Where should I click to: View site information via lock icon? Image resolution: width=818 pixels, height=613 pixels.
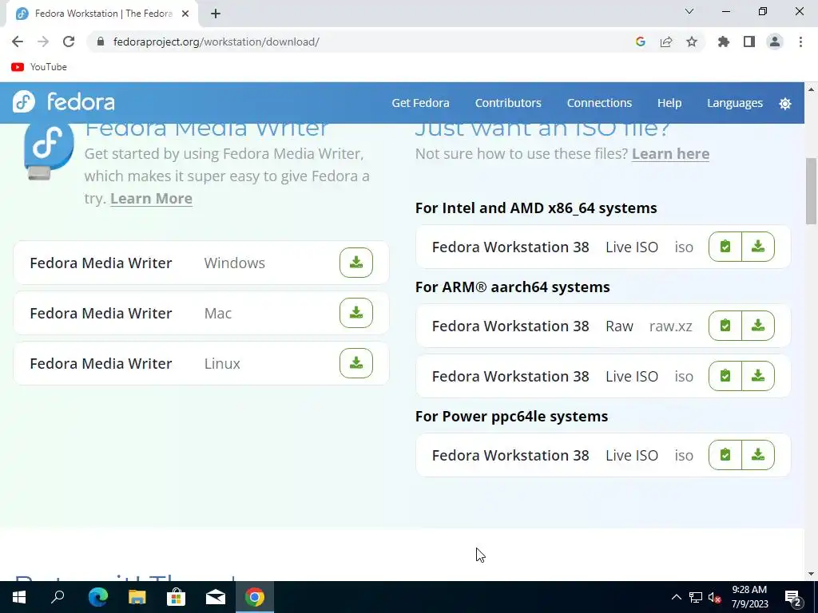click(101, 42)
